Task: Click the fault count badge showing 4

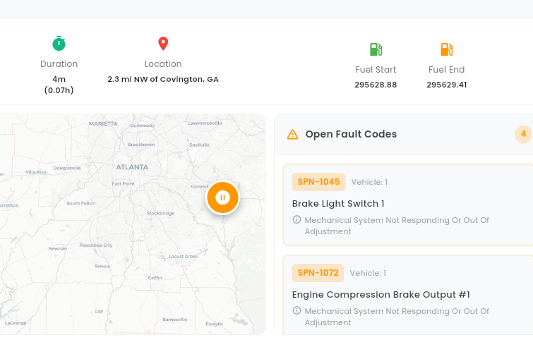Action: tap(523, 134)
